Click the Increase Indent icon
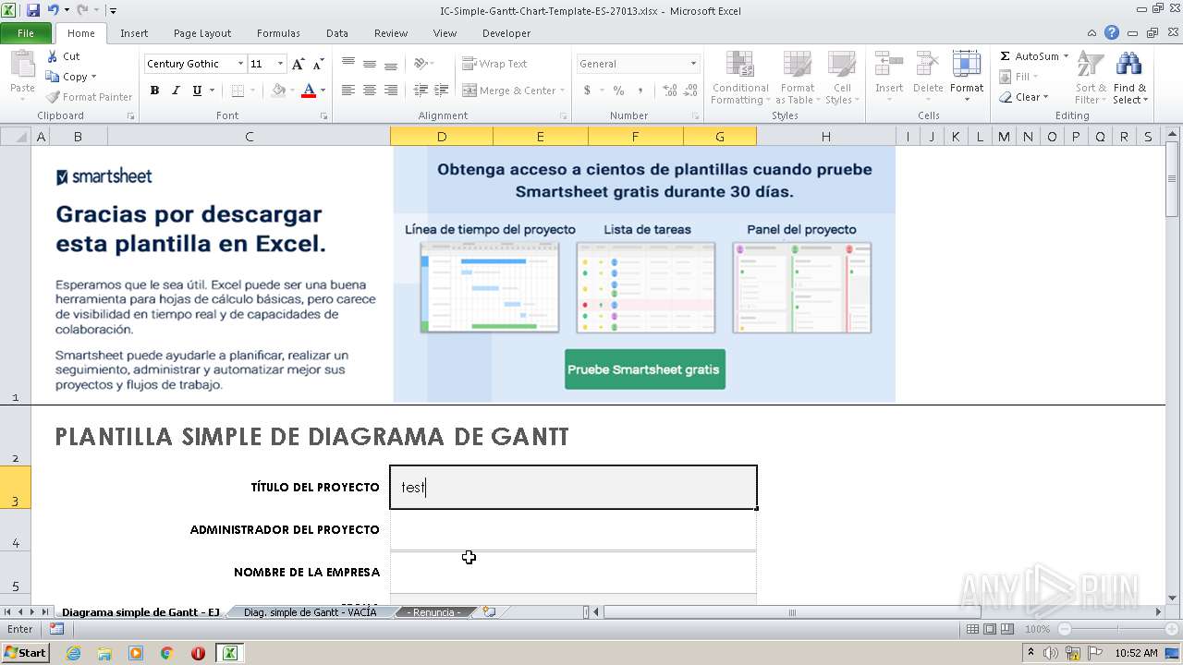Screen dimensions: 1183x665 [x=443, y=91]
